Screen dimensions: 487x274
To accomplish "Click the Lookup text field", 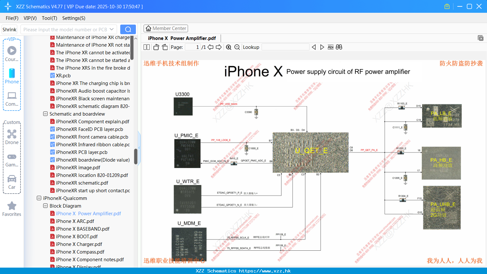I will [x=286, y=47].
